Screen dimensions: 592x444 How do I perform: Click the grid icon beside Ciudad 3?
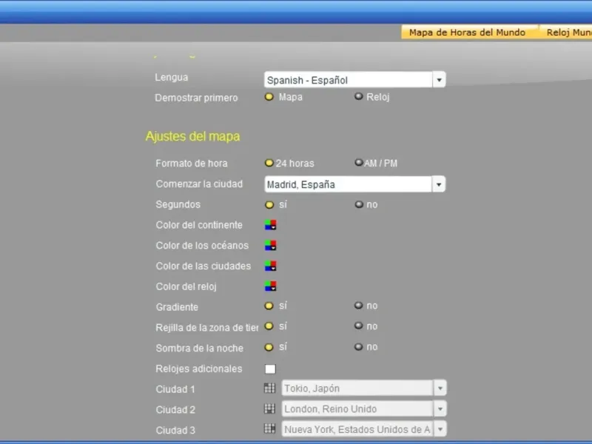[x=269, y=428]
